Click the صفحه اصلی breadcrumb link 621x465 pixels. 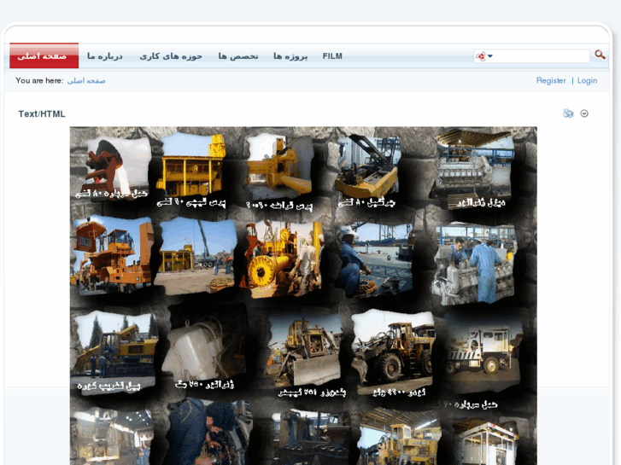86,81
